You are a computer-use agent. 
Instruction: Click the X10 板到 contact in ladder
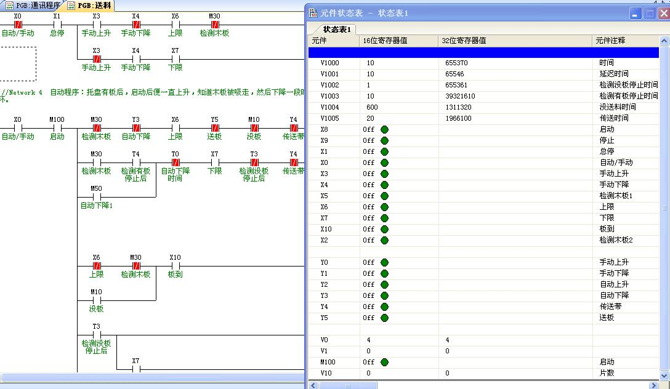[x=175, y=266]
